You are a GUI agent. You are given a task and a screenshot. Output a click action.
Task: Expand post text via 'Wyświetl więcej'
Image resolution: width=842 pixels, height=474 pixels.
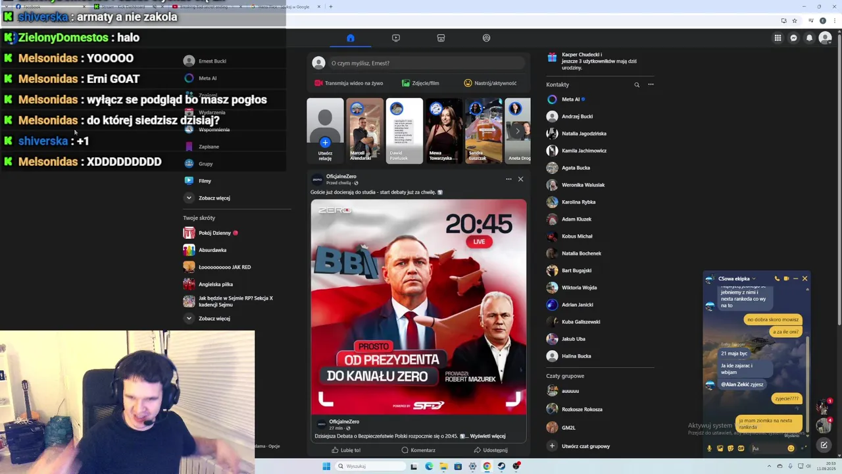pos(487,436)
